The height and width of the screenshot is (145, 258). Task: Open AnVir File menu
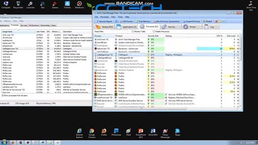coord(96,17)
